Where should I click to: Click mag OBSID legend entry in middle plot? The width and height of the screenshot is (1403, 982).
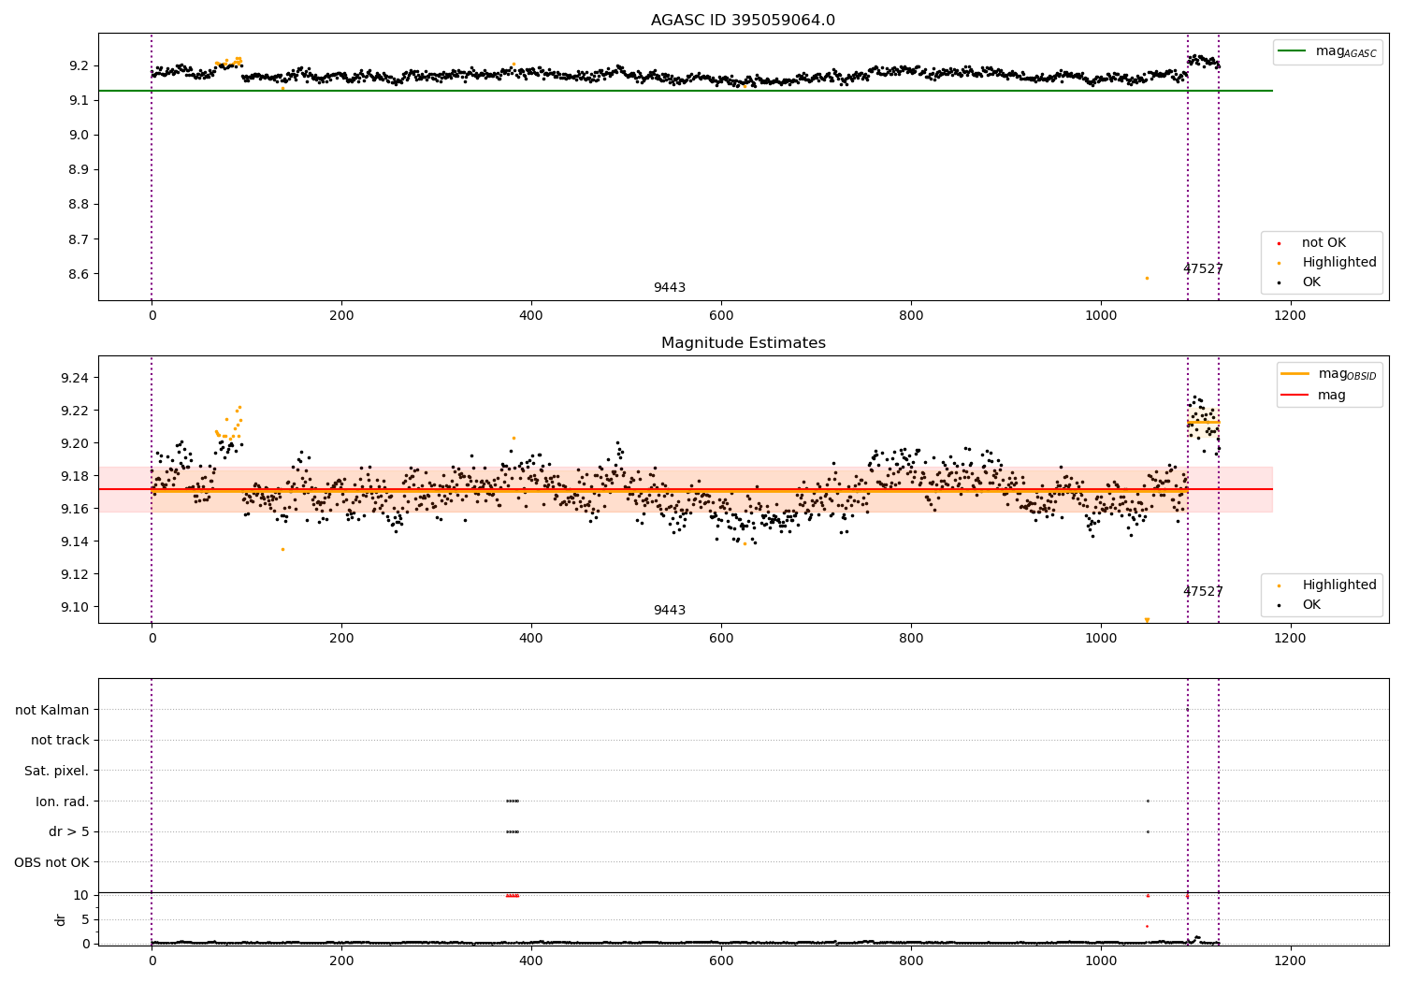tap(1347, 374)
